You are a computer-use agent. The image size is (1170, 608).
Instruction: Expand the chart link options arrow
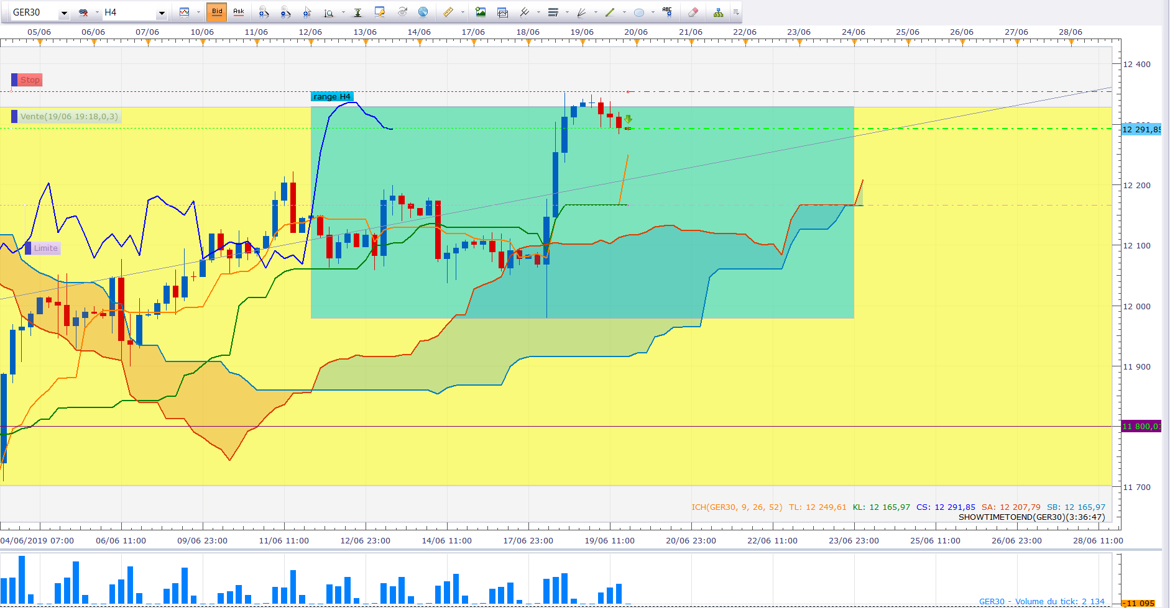pos(97,12)
